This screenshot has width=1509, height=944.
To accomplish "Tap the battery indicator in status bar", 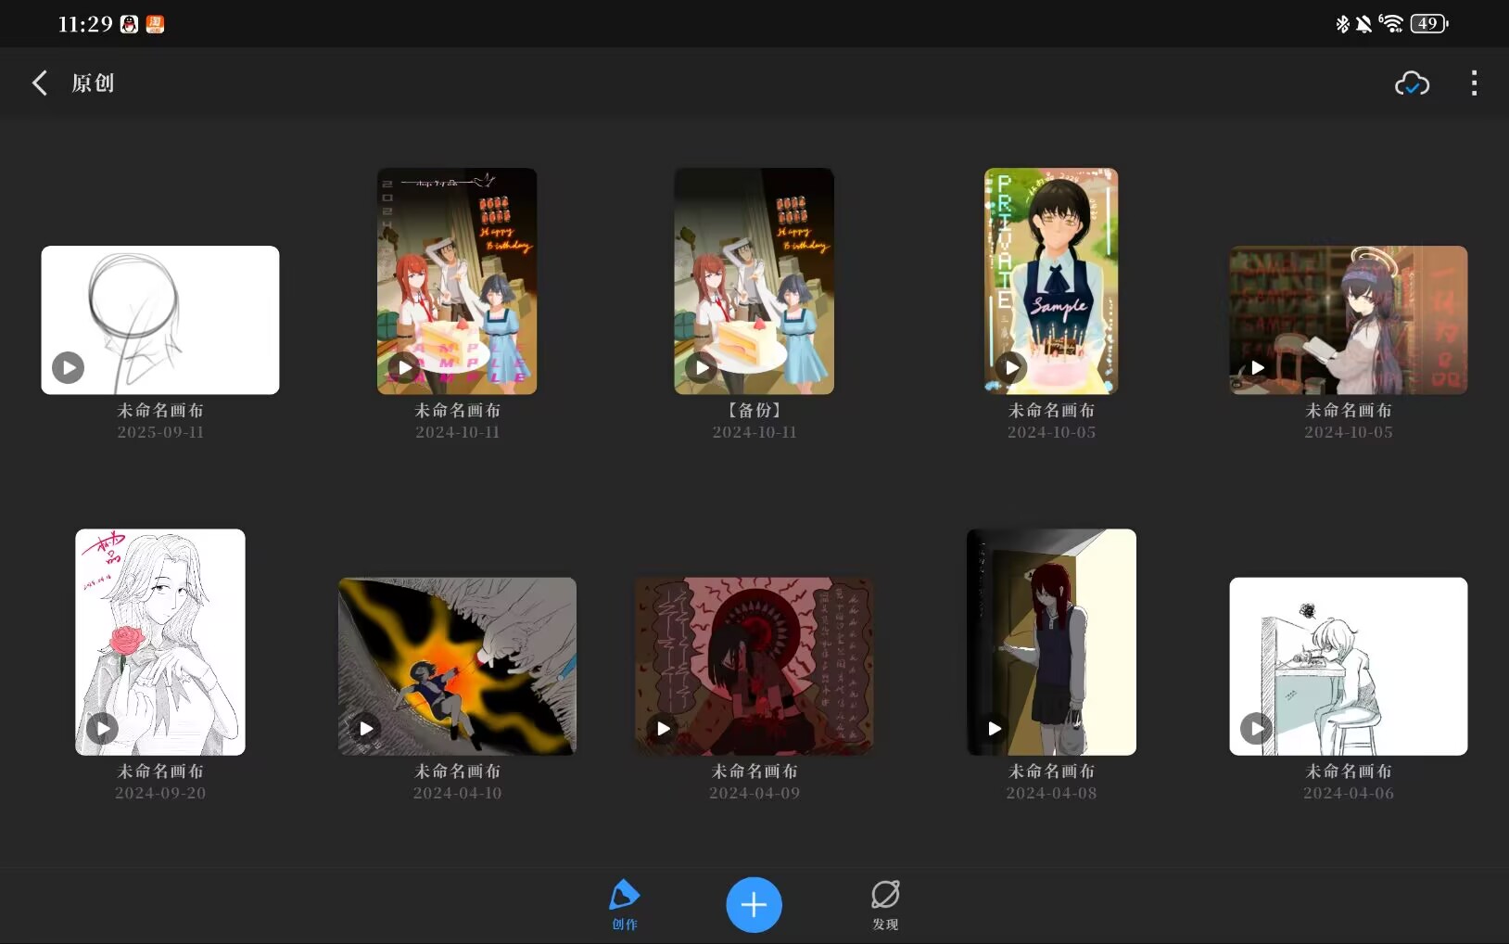I will pos(1428,24).
